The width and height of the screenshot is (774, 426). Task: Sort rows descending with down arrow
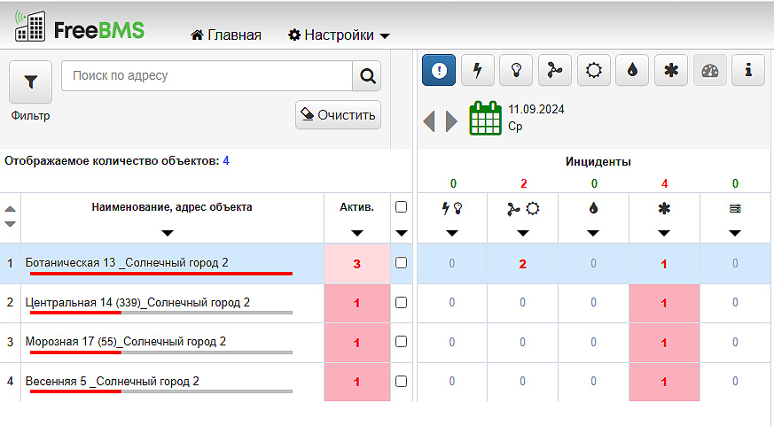10,224
